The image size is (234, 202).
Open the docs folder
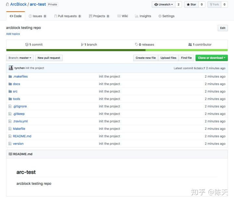coord(17,84)
